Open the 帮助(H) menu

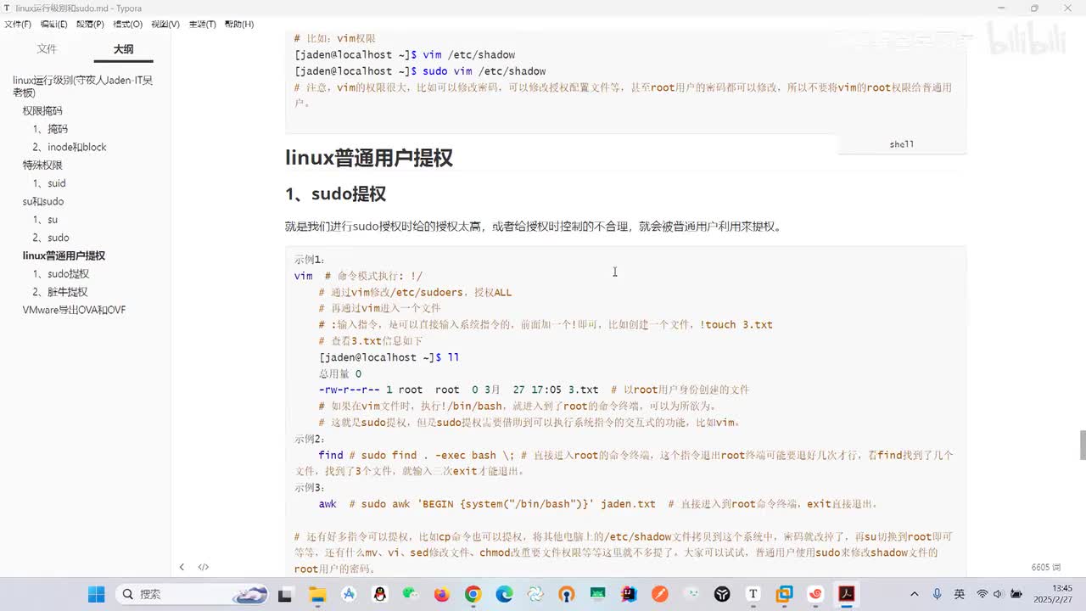(x=239, y=24)
